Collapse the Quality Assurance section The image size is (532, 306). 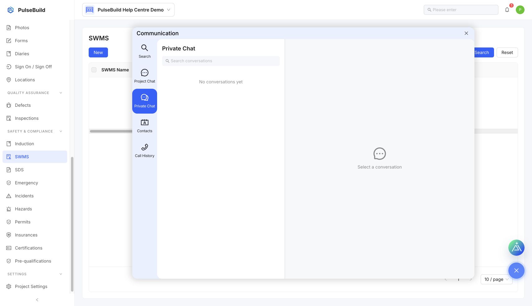(35, 93)
